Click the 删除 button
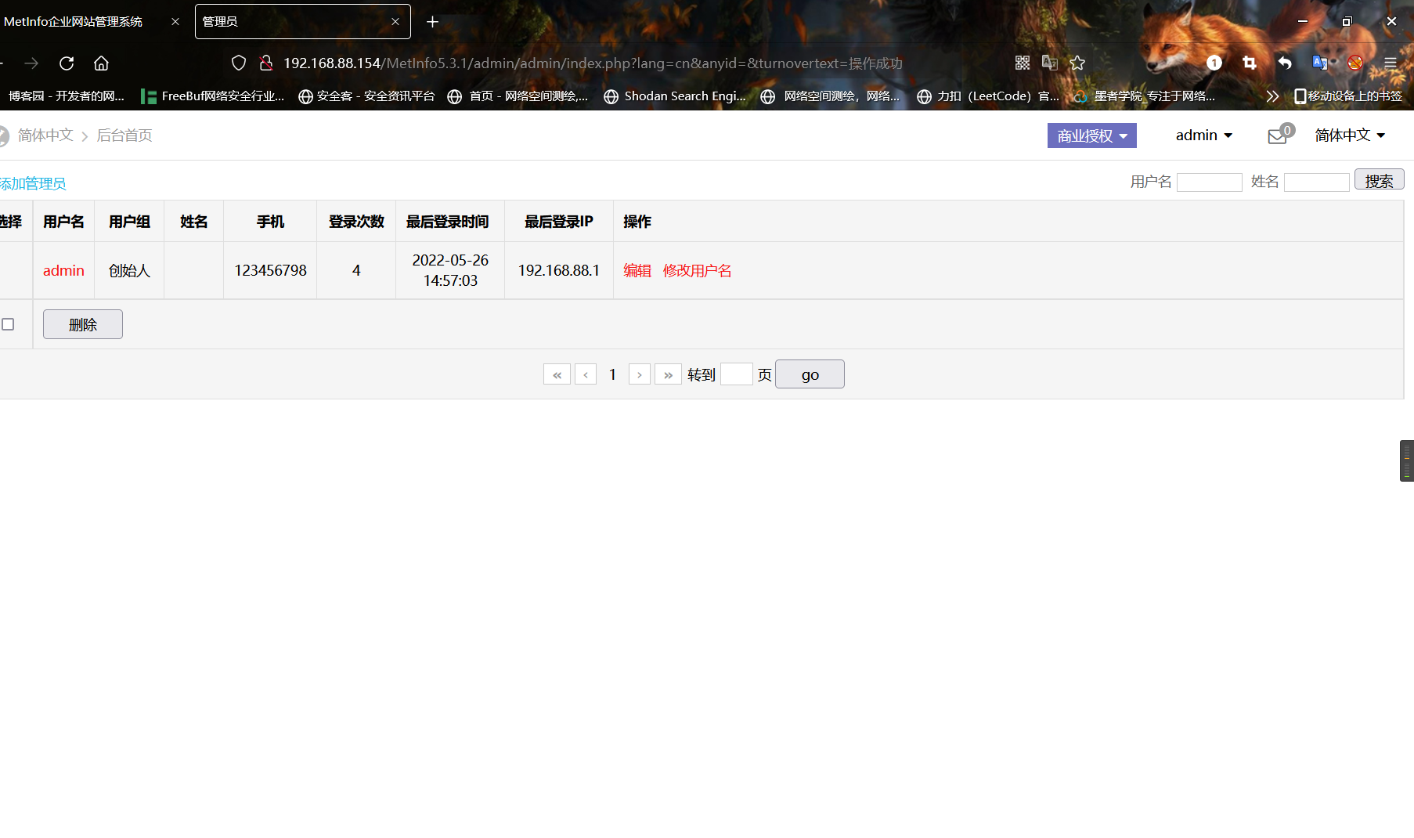The image size is (1414, 838). tap(83, 324)
